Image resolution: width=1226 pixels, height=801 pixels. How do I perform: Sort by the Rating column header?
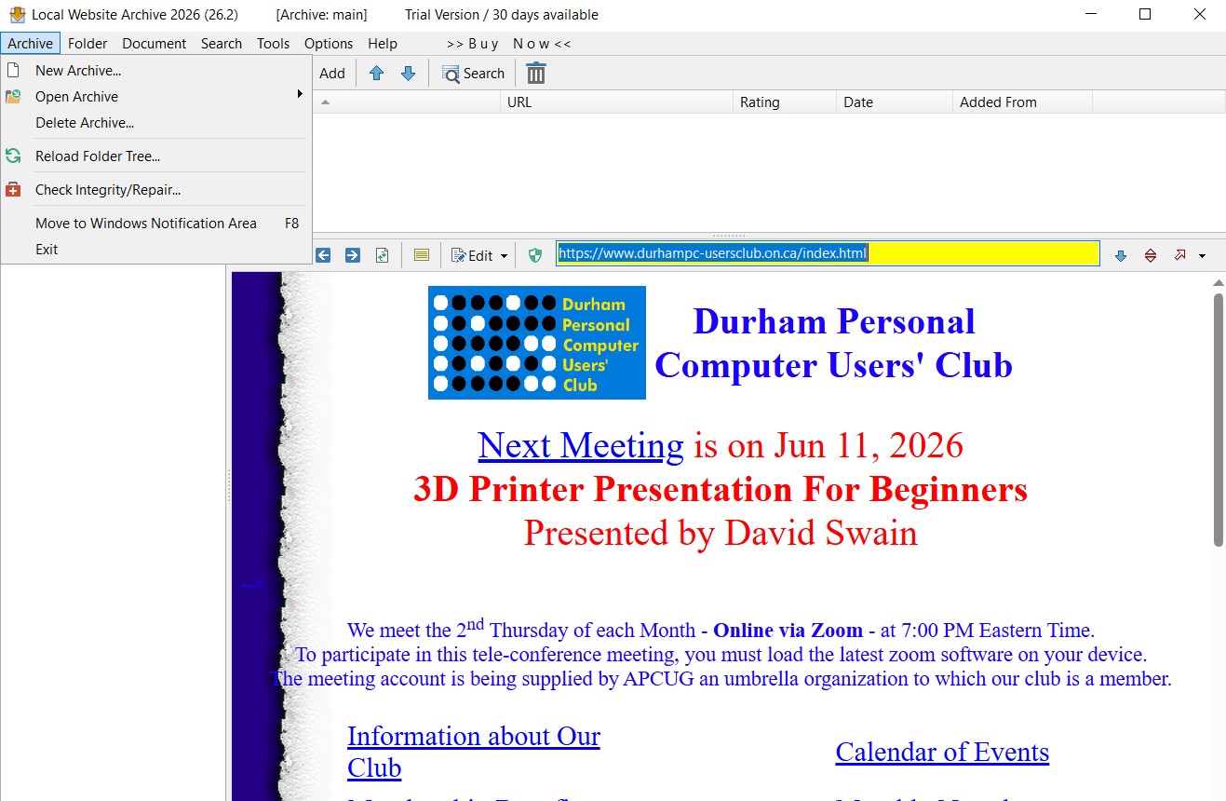[785, 102]
